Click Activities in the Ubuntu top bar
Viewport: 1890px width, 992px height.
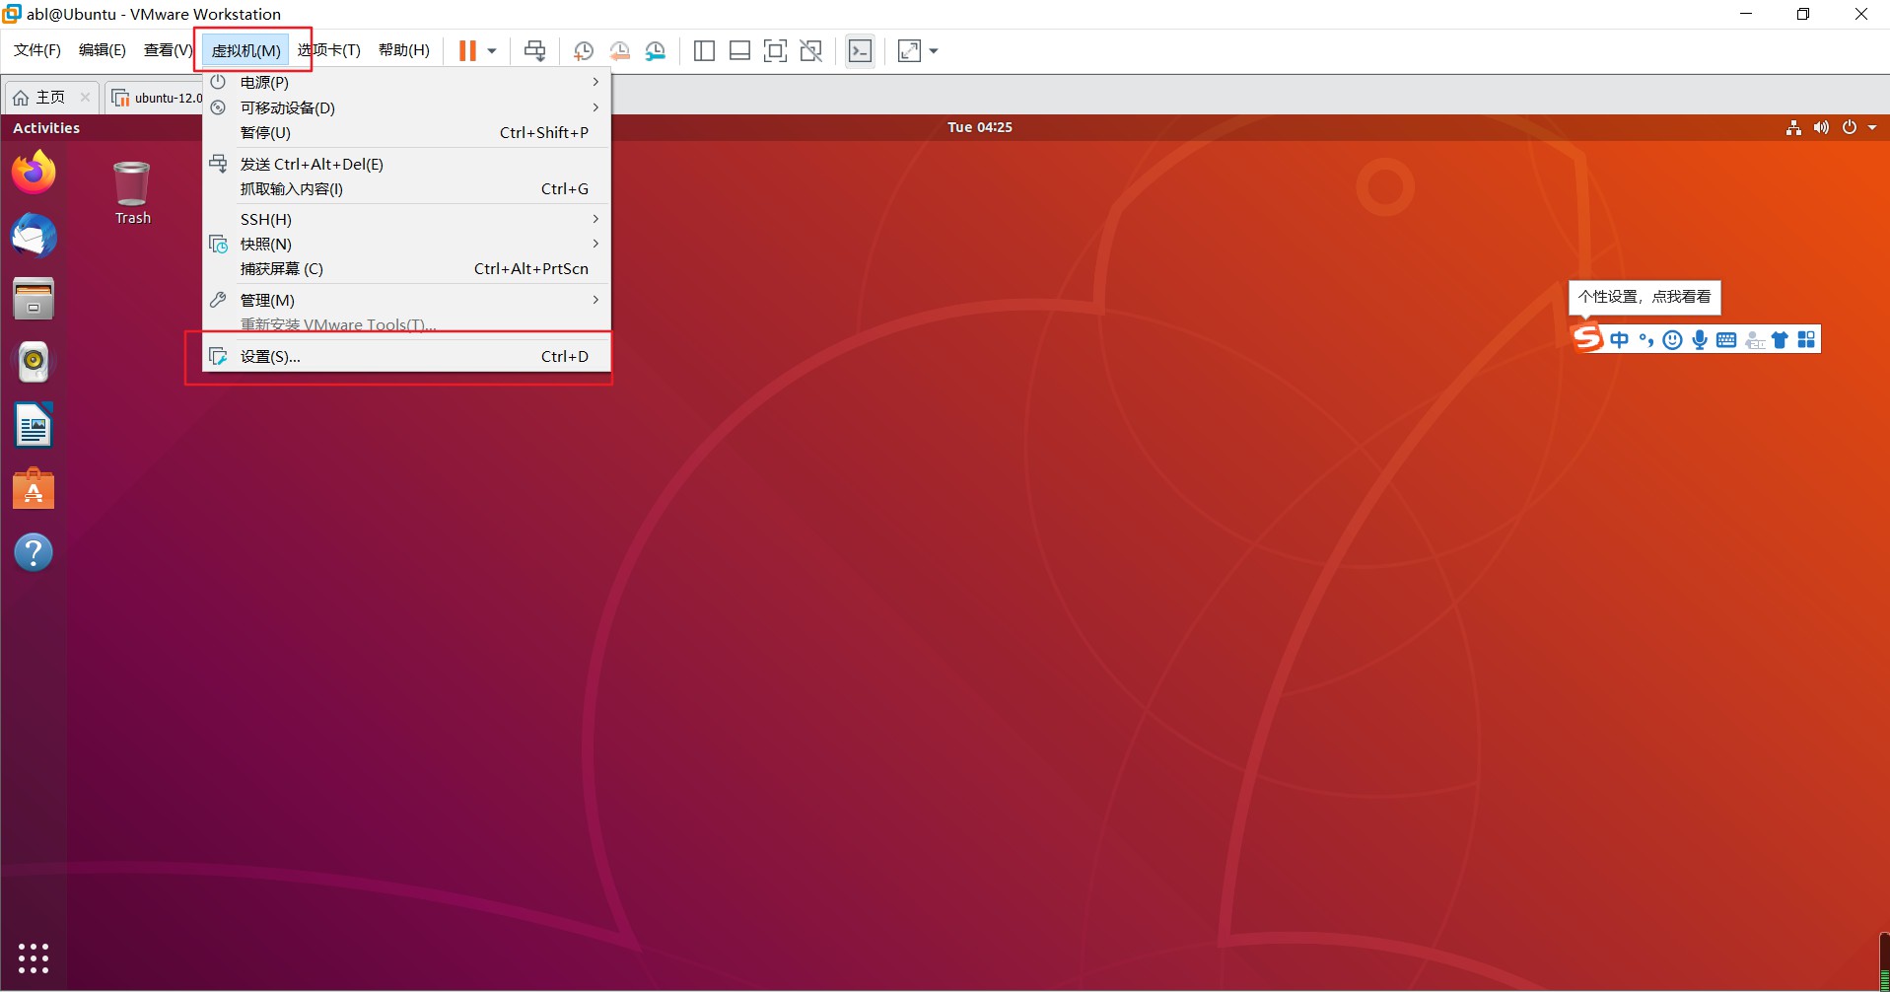tap(46, 127)
